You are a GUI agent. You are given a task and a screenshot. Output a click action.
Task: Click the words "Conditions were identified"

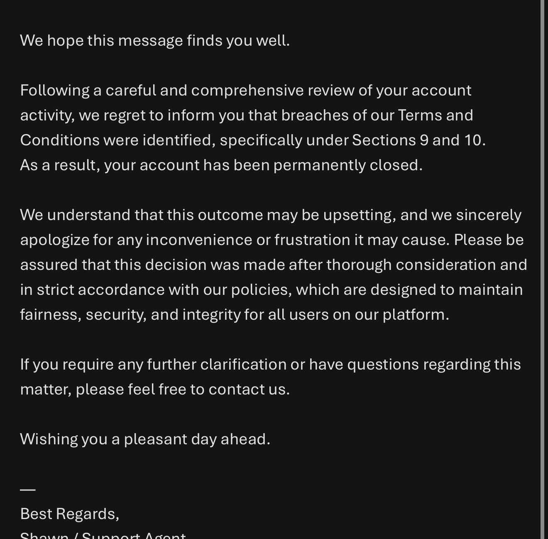tap(117, 140)
